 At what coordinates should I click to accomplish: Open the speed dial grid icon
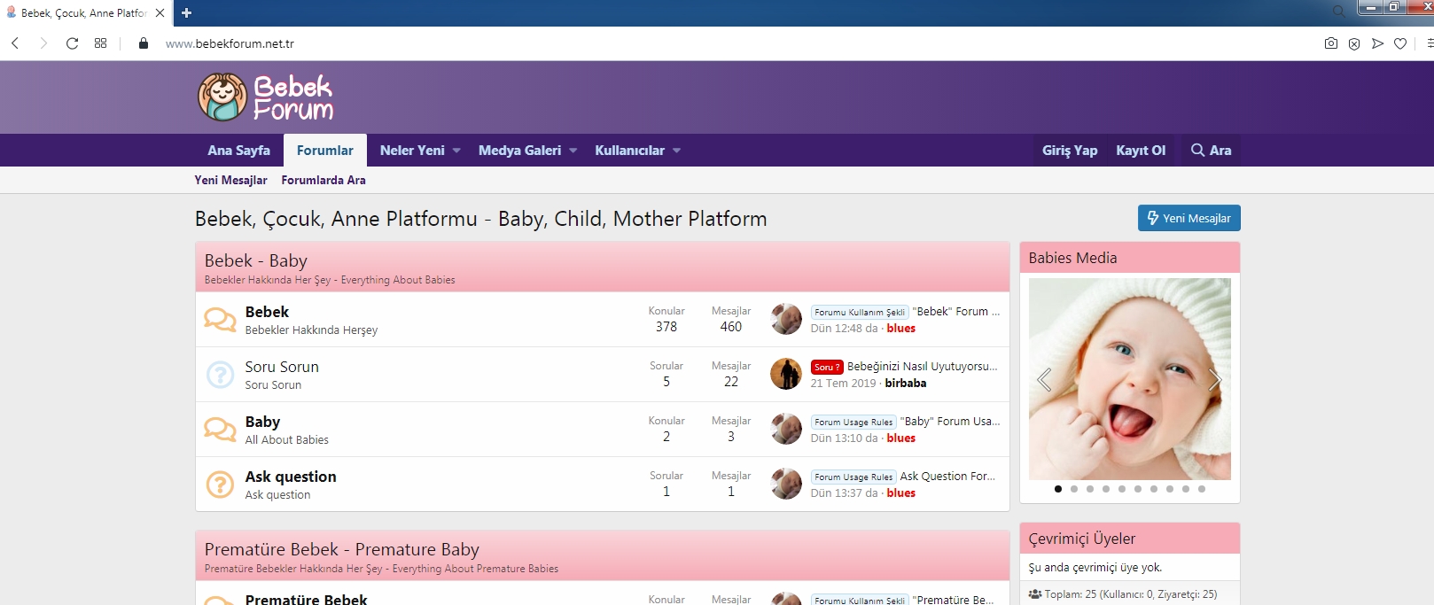pos(100,43)
